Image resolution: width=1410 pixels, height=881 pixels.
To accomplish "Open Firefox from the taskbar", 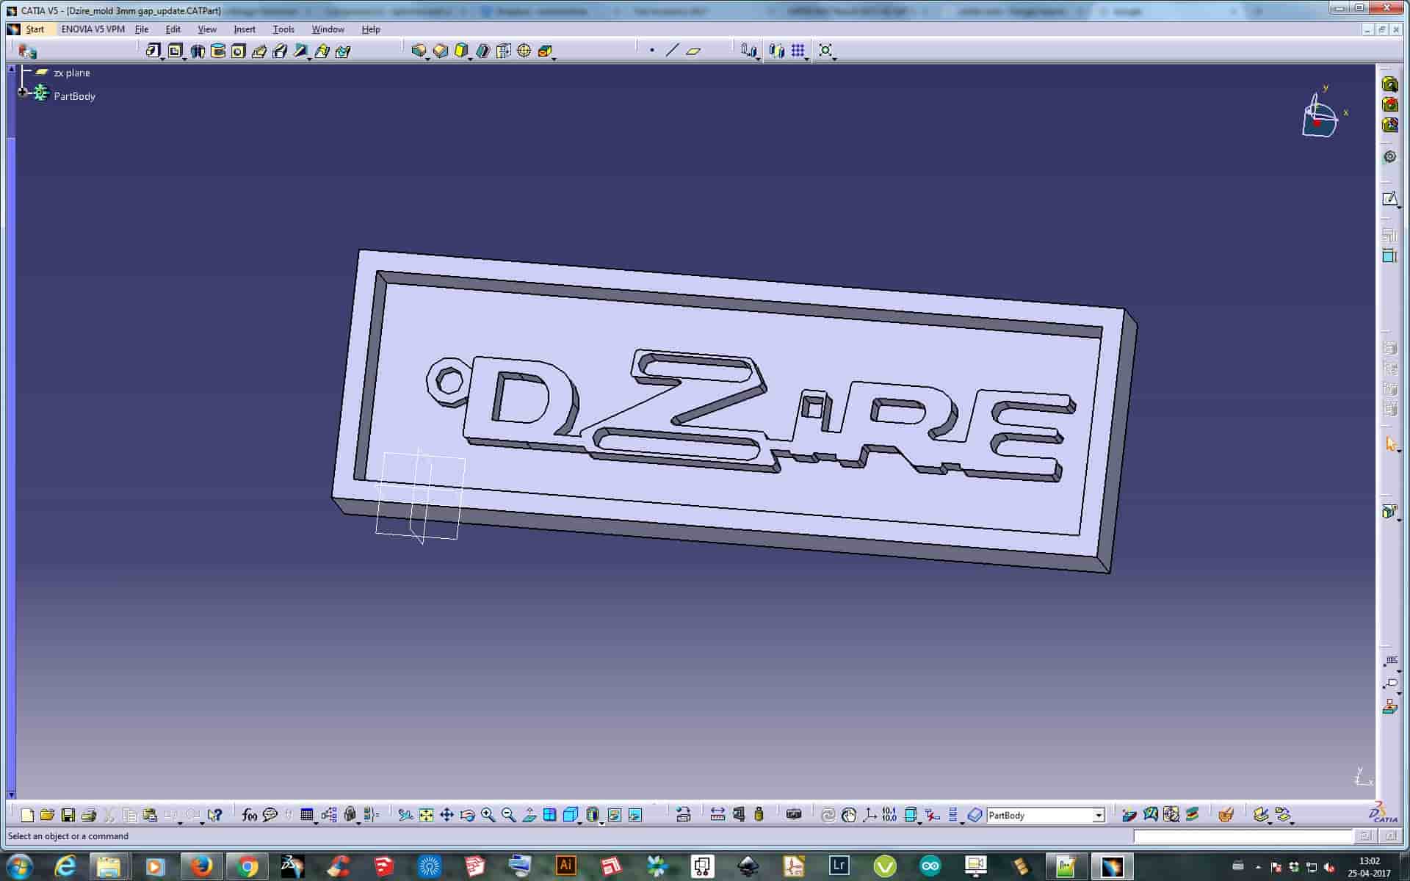I will click(x=200, y=866).
